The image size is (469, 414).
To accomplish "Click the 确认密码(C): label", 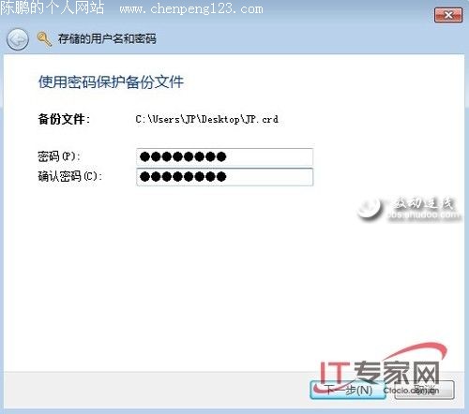I will tap(69, 176).
